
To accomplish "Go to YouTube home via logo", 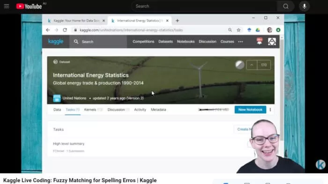I will tap(29, 6).
